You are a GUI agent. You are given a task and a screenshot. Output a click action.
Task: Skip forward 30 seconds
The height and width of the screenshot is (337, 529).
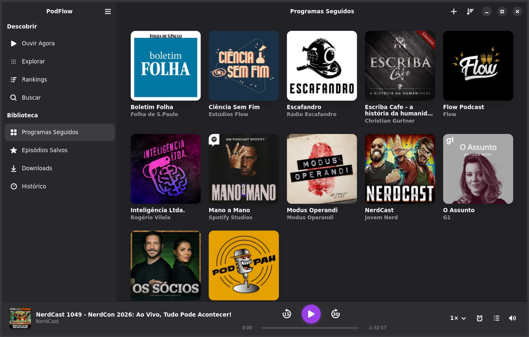click(x=336, y=314)
